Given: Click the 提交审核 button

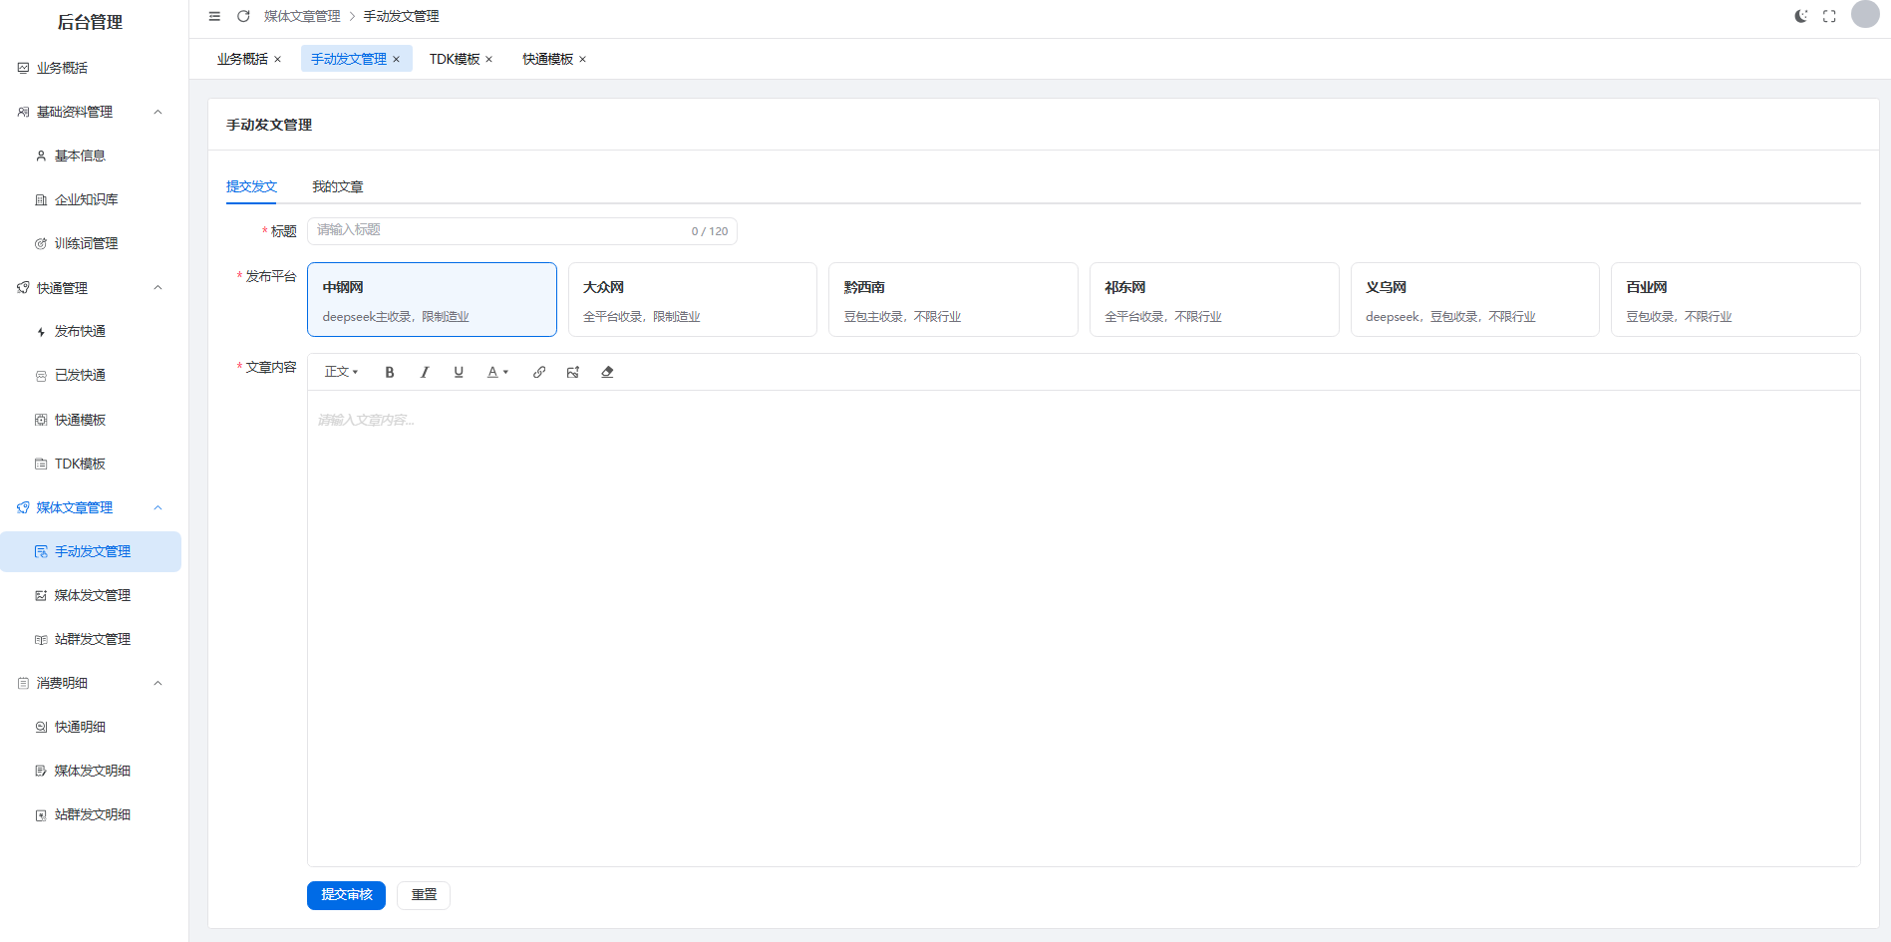Looking at the screenshot, I should (346, 895).
